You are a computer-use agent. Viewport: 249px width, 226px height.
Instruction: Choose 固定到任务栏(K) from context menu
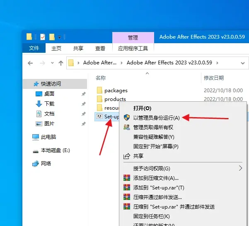pyautogui.click(x=183, y=216)
